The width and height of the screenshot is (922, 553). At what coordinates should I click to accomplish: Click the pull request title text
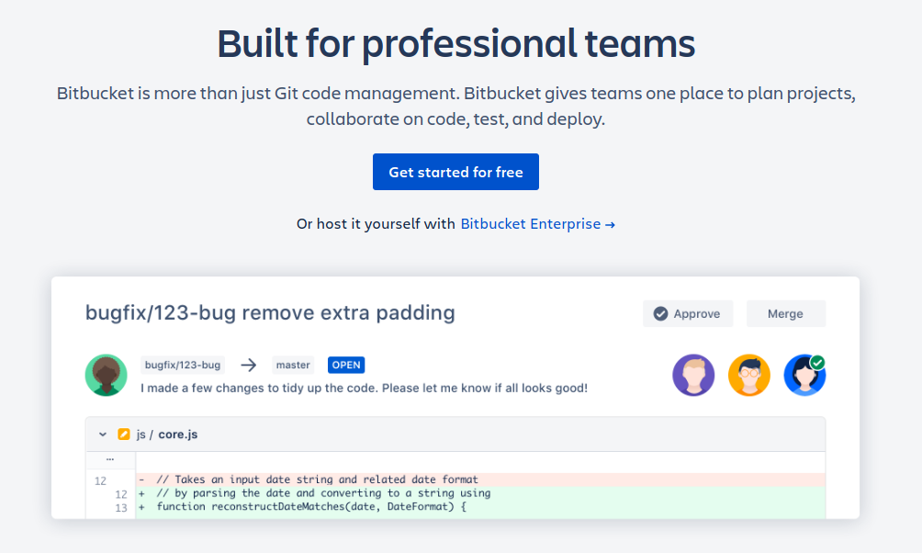[x=270, y=312]
